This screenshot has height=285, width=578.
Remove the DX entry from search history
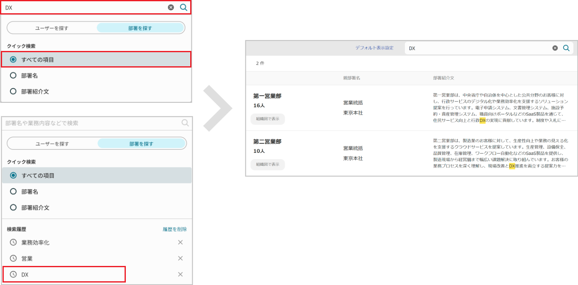pyautogui.click(x=180, y=274)
